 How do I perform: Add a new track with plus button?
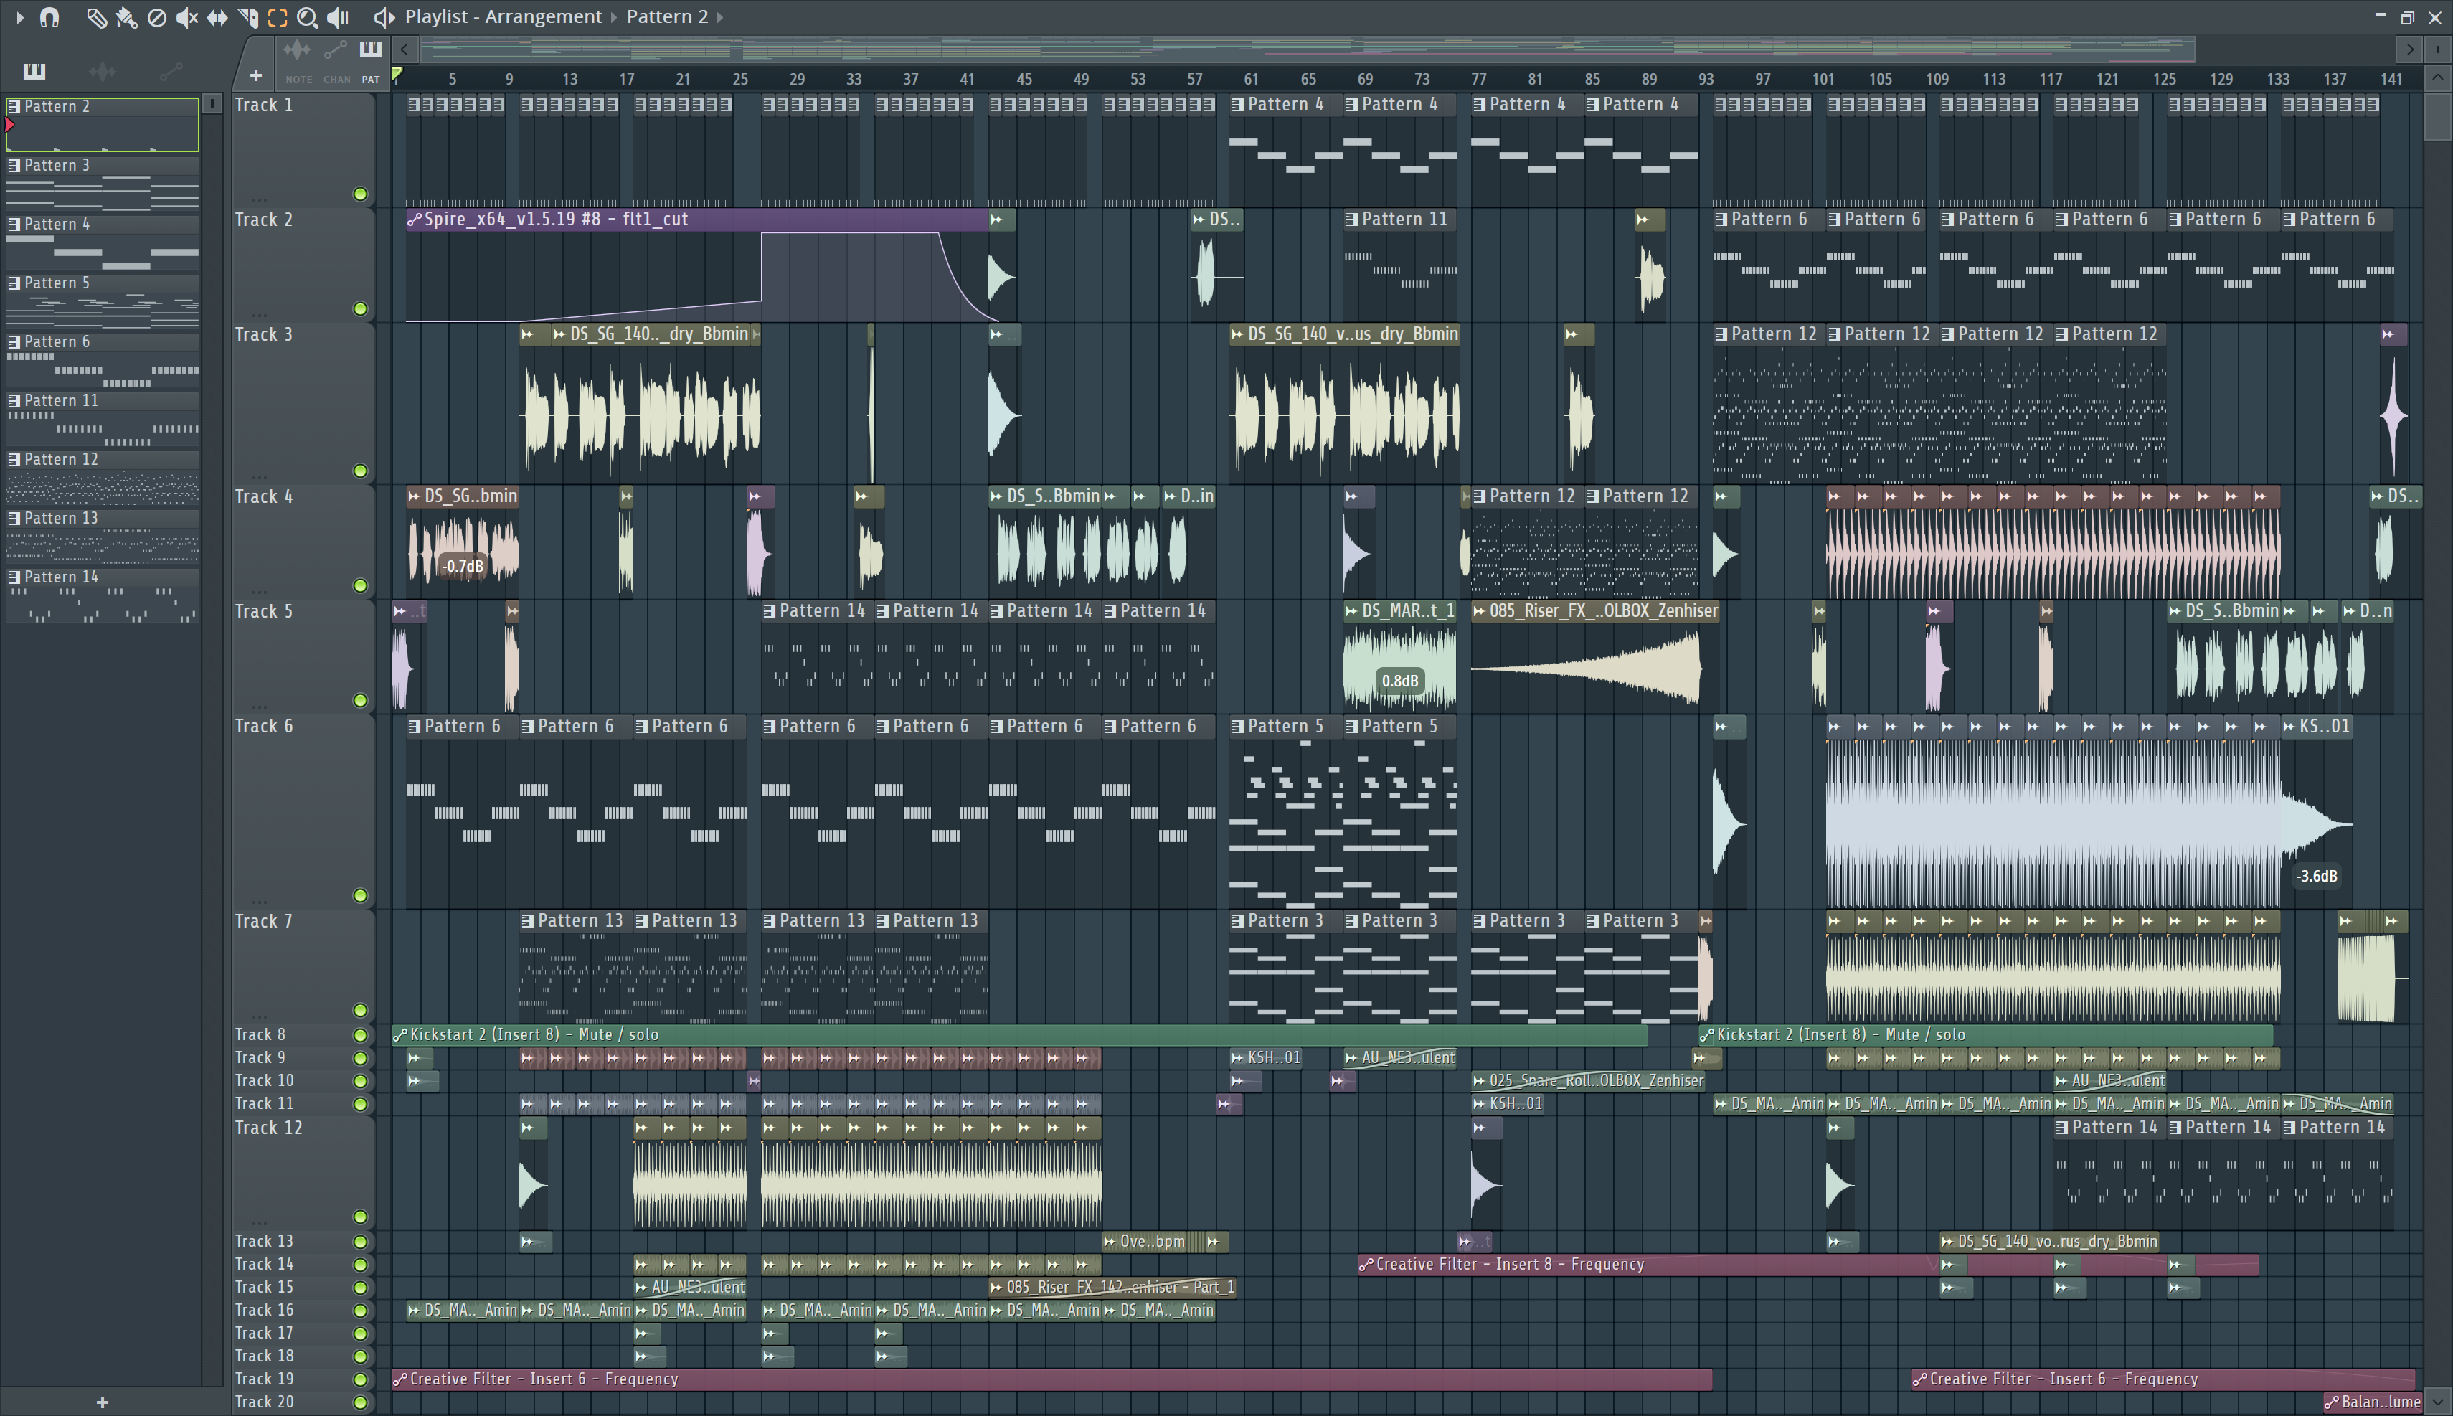coord(256,75)
